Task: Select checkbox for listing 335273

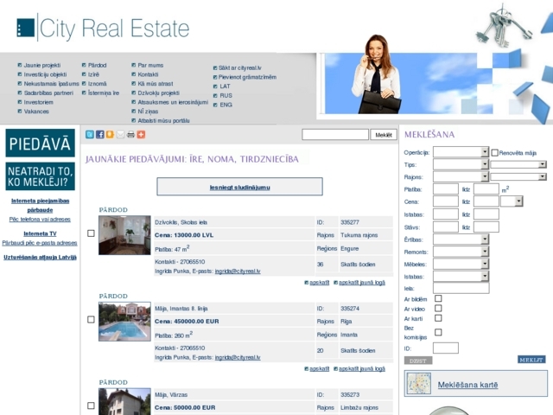Action: tap(91, 405)
